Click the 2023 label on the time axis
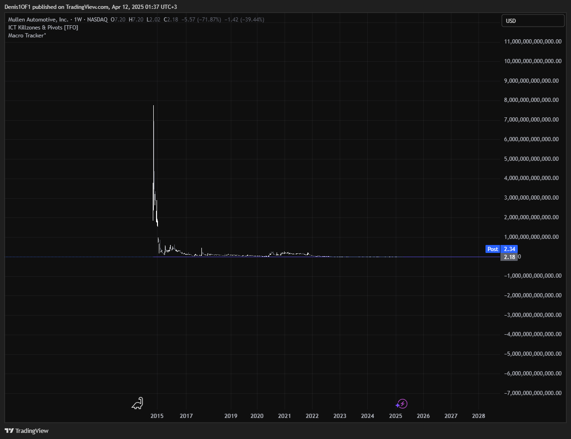 (340, 416)
